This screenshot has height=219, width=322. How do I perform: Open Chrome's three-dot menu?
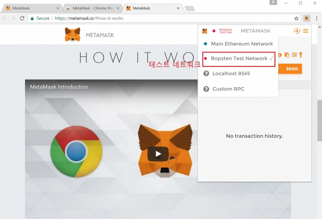coord(316,19)
